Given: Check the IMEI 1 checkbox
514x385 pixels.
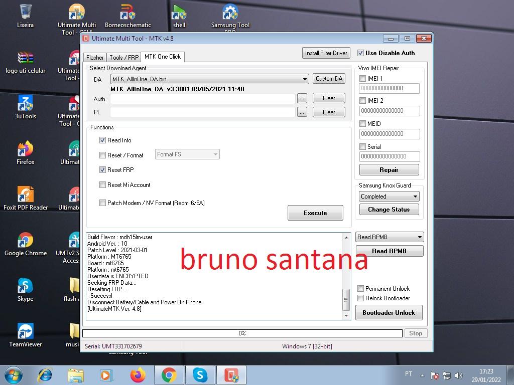Looking at the screenshot, I should pyautogui.click(x=362, y=79).
